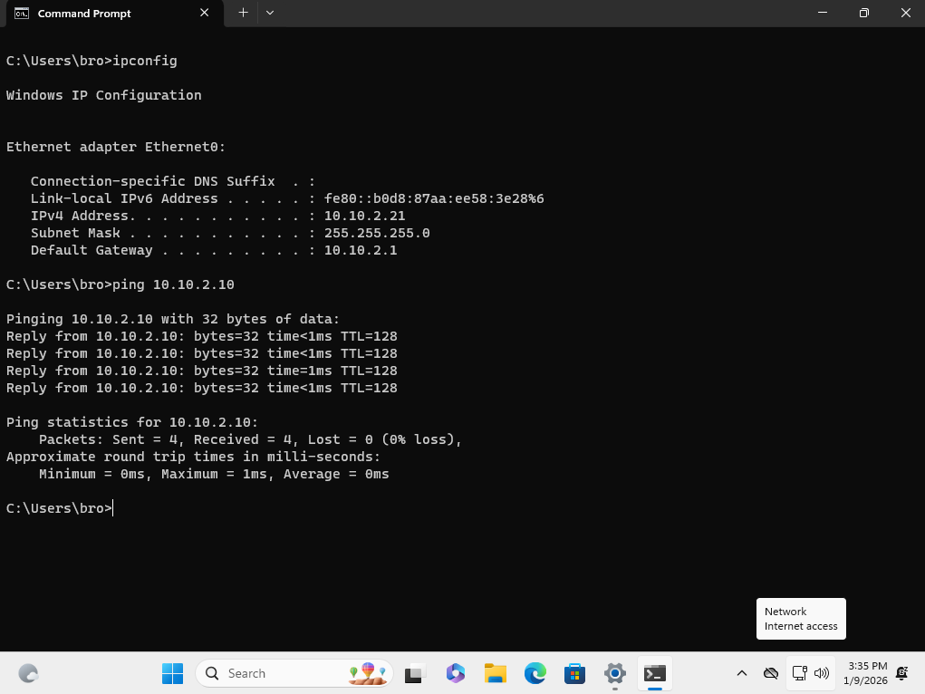Show hidden system tray icons
The image size is (925, 694).
click(741, 673)
